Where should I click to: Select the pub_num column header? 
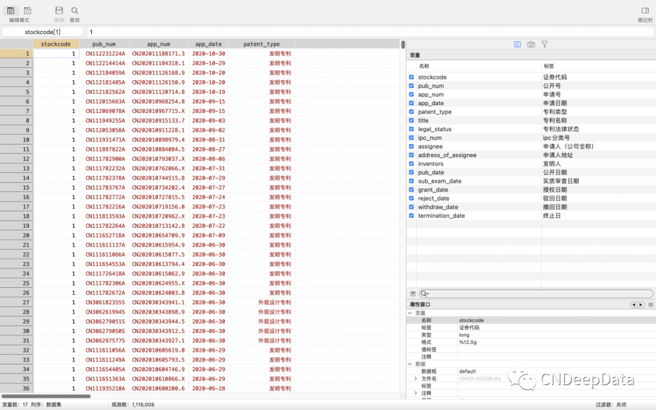click(x=104, y=44)
